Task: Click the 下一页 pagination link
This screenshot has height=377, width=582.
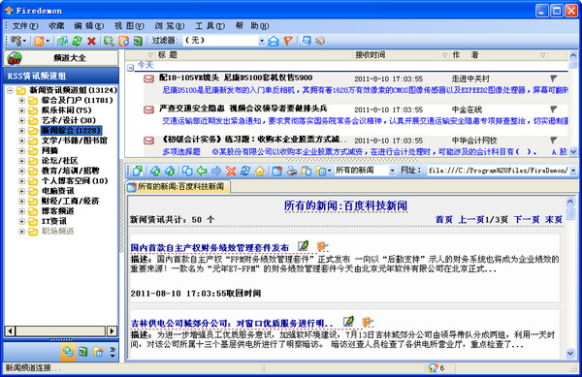Action: (527, 219)
